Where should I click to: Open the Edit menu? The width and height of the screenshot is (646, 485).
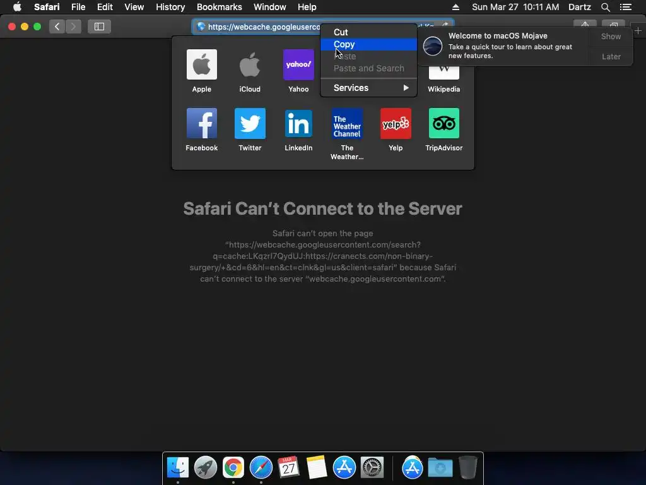(105, 7)
